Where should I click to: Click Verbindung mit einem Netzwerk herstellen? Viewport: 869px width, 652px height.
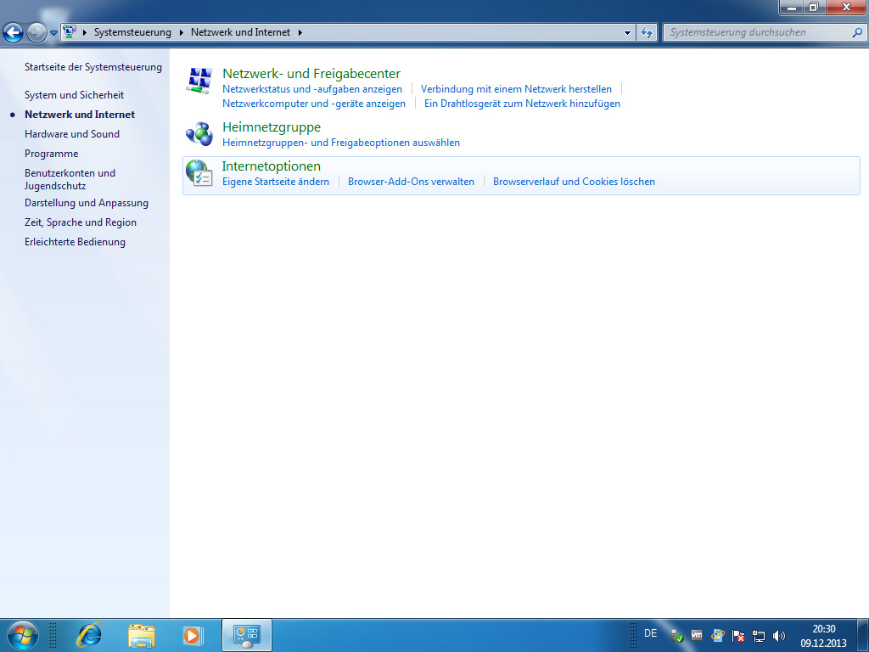coord(516,88)
